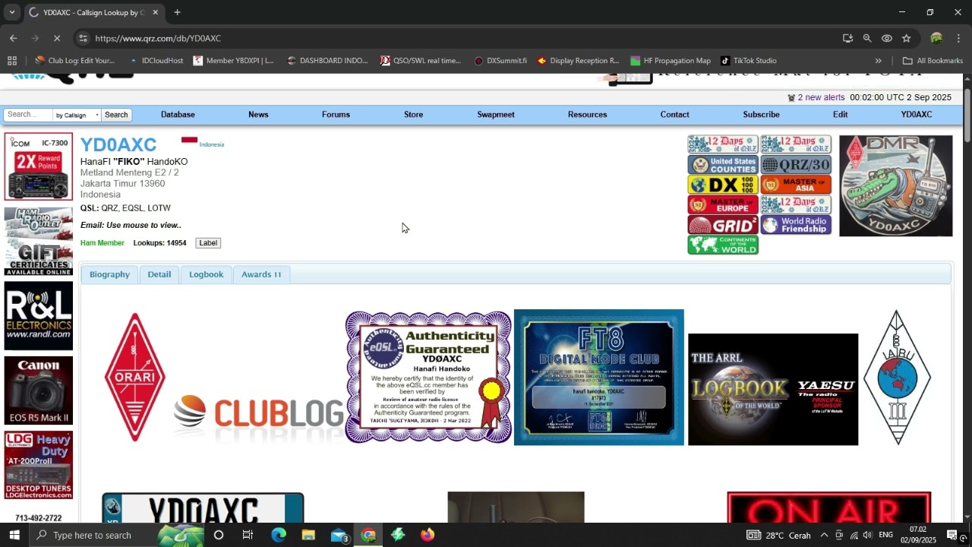Open the Edit menu
Image resolution: width=972 pixels, height=547 pixels.
point(840,115)
